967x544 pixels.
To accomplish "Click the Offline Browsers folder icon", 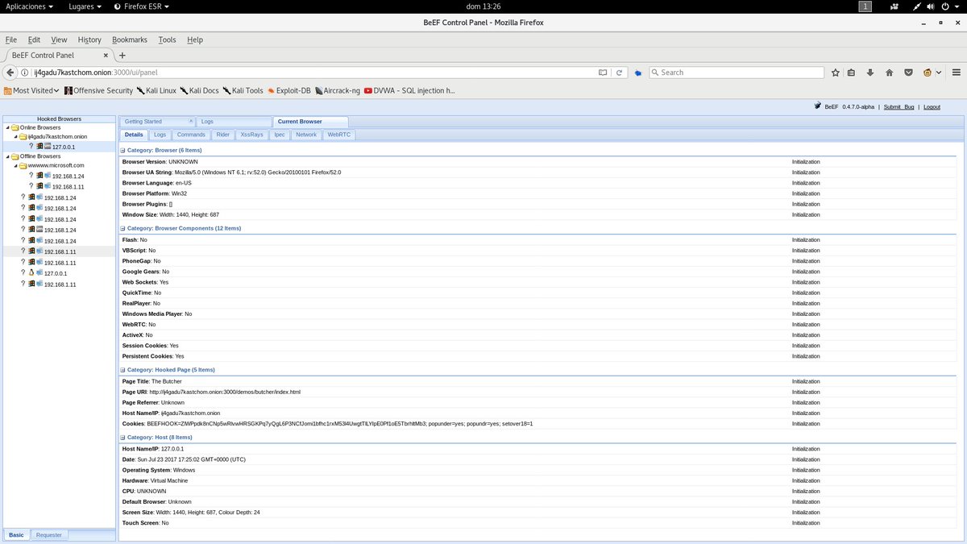I will 15,156.
